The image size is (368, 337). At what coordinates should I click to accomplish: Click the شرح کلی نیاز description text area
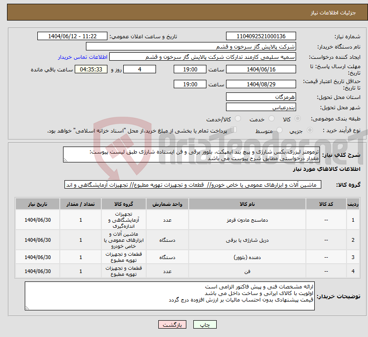click(x=191, y=155)
